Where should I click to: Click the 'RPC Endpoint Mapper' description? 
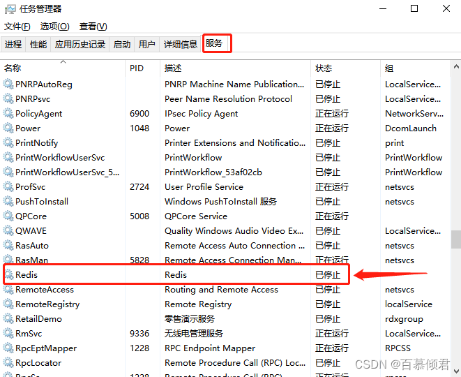pyautogui.click(x=210, y=348)
